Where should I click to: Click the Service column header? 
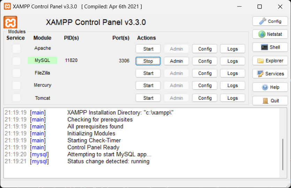click(x=16, y=38)
